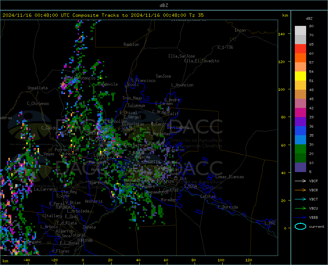328x265 pixels.
Task: Click the 'S_Francisco' map label
Action: pyautogui.click(x=143, y=81)
